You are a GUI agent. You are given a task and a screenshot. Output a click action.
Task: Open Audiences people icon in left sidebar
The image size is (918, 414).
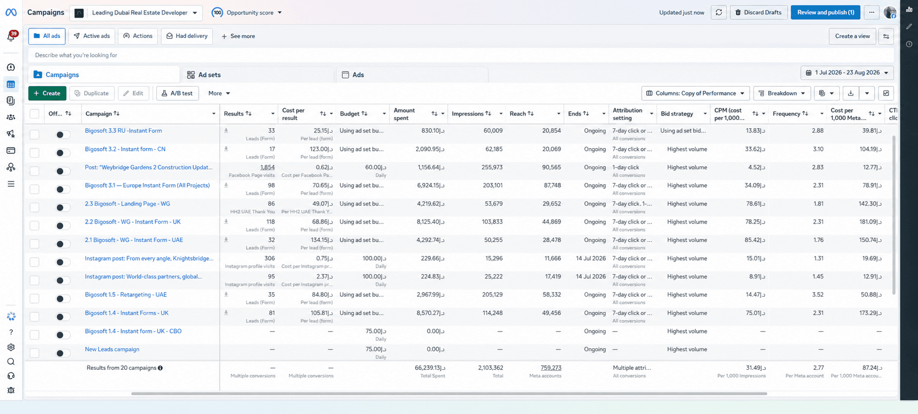11,118
